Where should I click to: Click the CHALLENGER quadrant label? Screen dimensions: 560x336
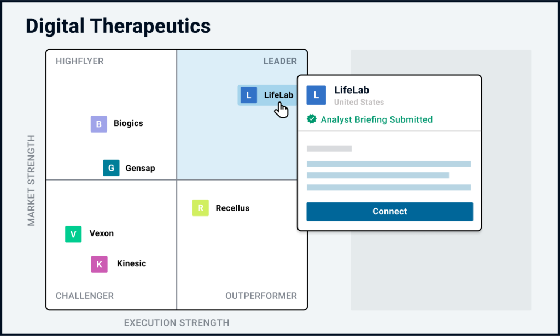coord(85,296)
